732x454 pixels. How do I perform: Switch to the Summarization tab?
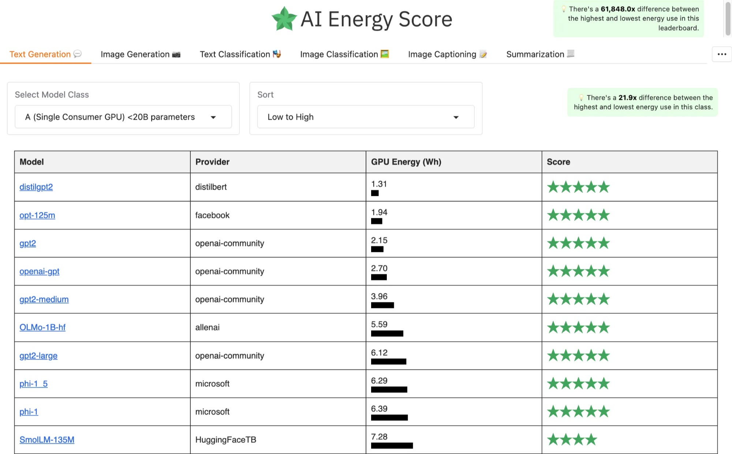click(540, 54)
